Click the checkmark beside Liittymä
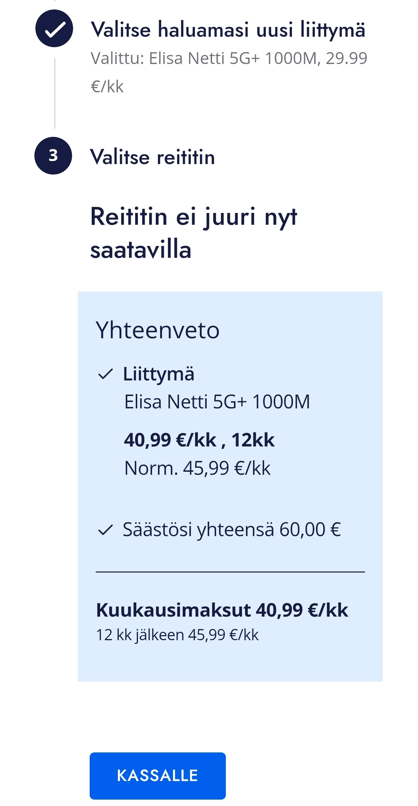The height and width of the screenshot is (806, 418). pos(105,374)
